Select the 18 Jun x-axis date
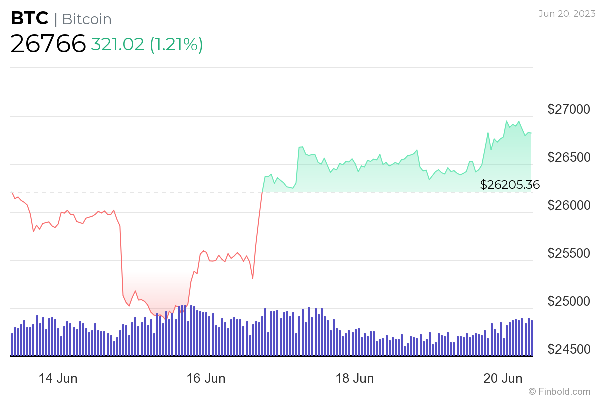Screen dimensions: 601x400 pos(354,378)
